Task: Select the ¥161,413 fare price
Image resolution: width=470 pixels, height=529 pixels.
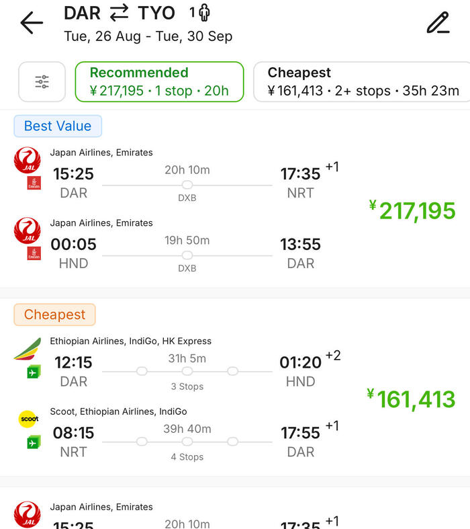Action: pos(411,399)
